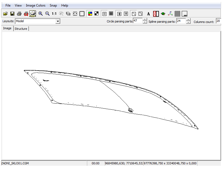Click the highlighted scanner-like toolbar icon
This screenshot has width=223, height=169.
click(x=33, y=14)
